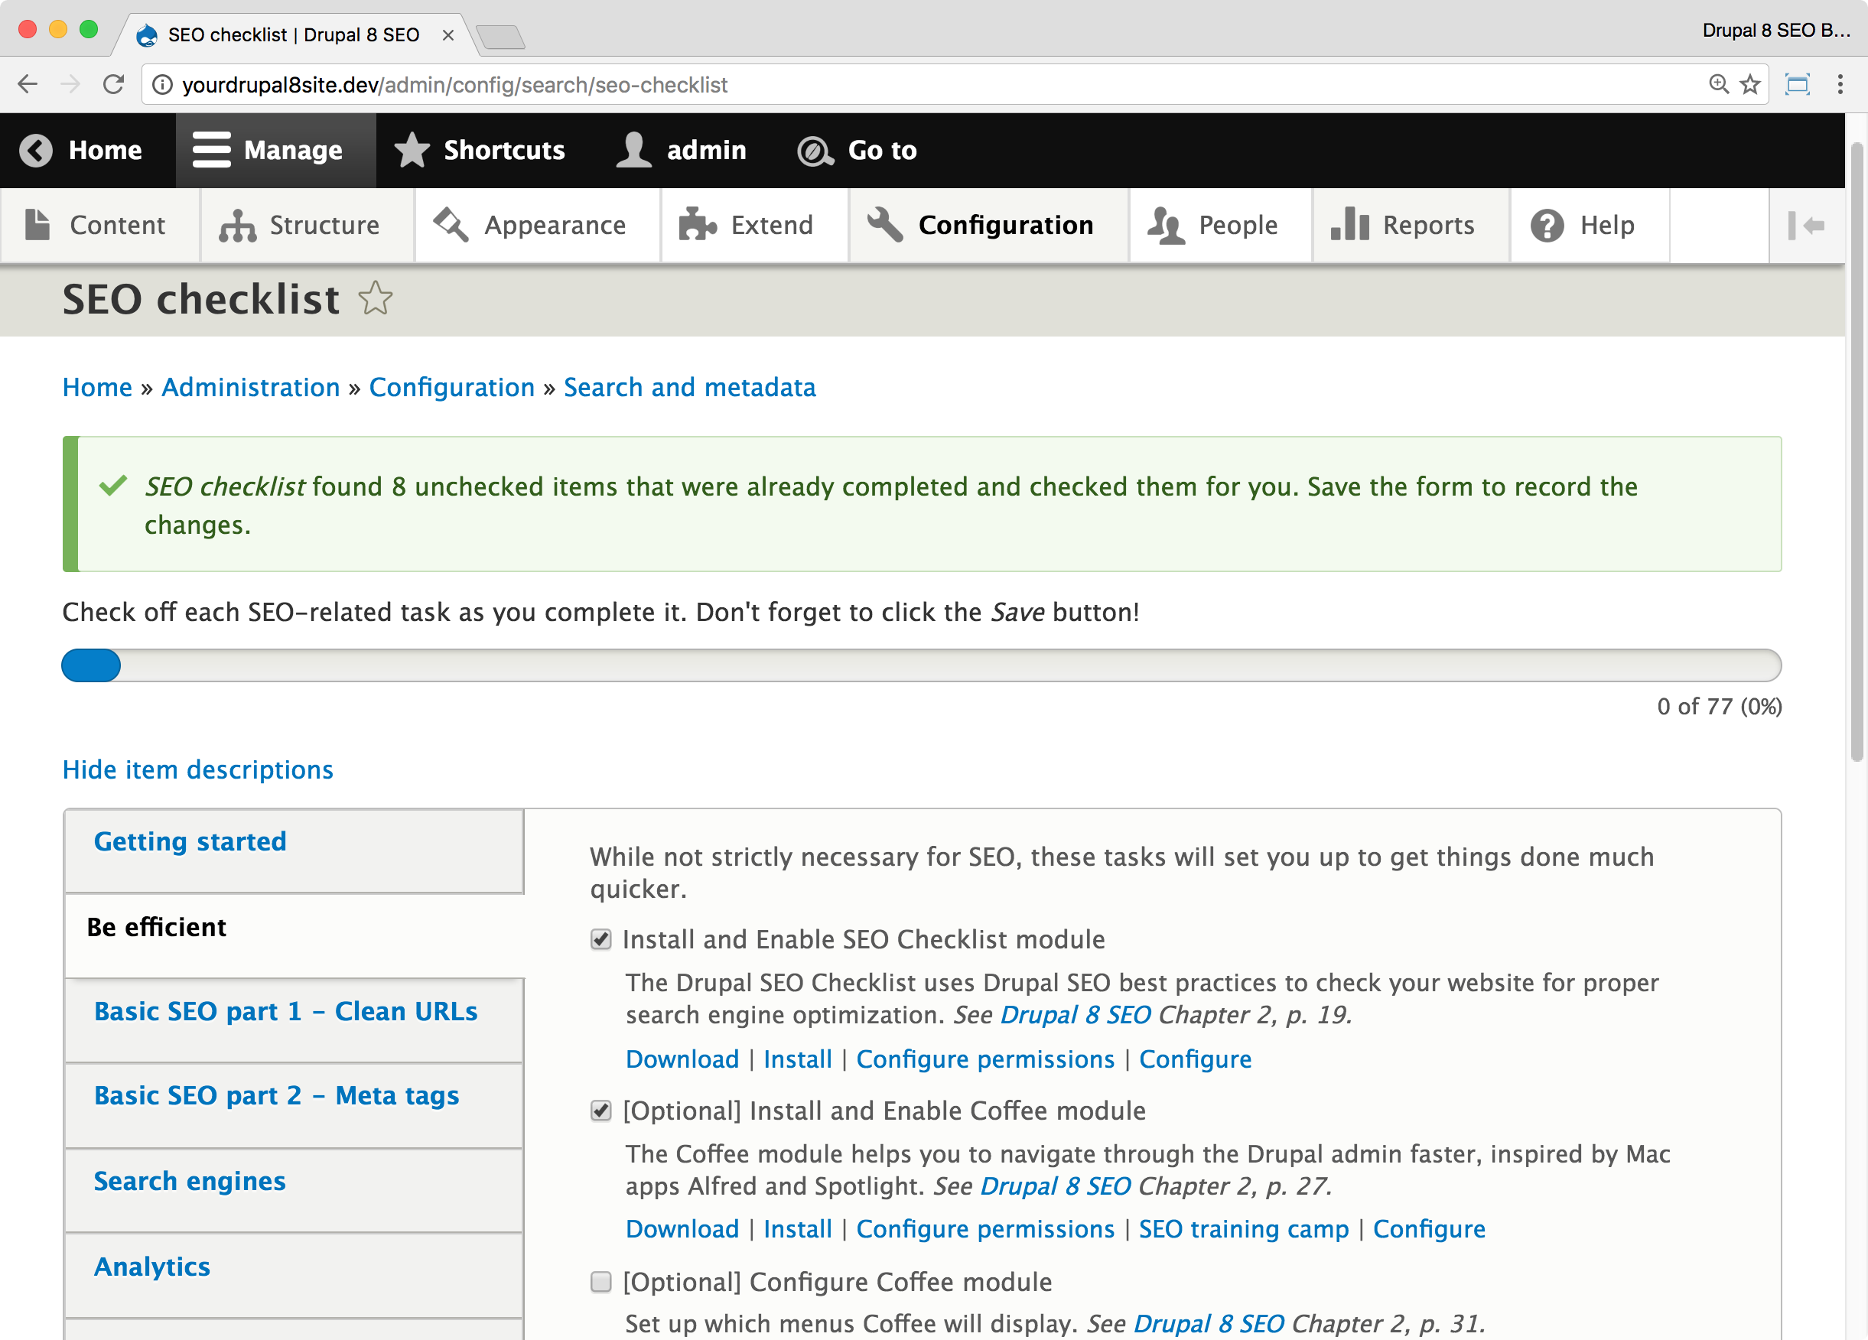Enable the Configure Coffee module checkbox
The height and width of the screenshot is (1340, 1868).
click(x=602, y=1282)
